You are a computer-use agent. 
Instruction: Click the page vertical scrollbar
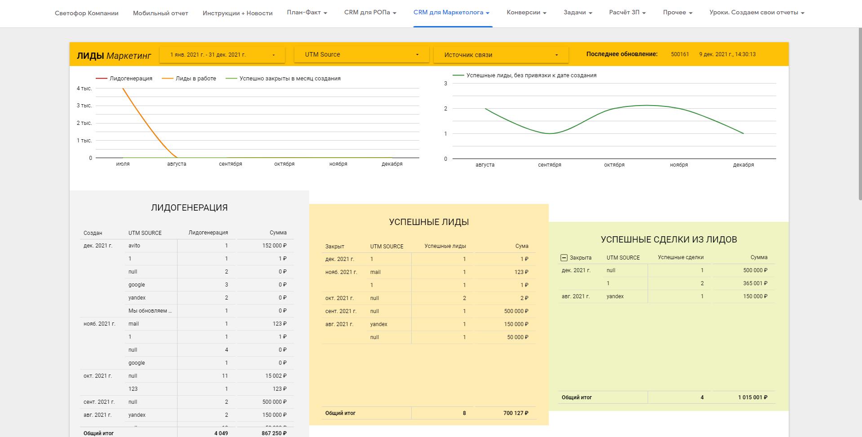pyautogui.click(x=859, y=112)
